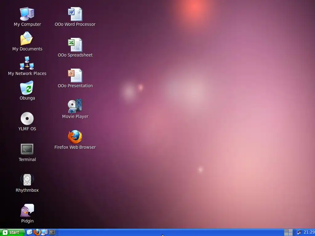
Task: Open the computer icon in quick launch
Action: (45, 232)
